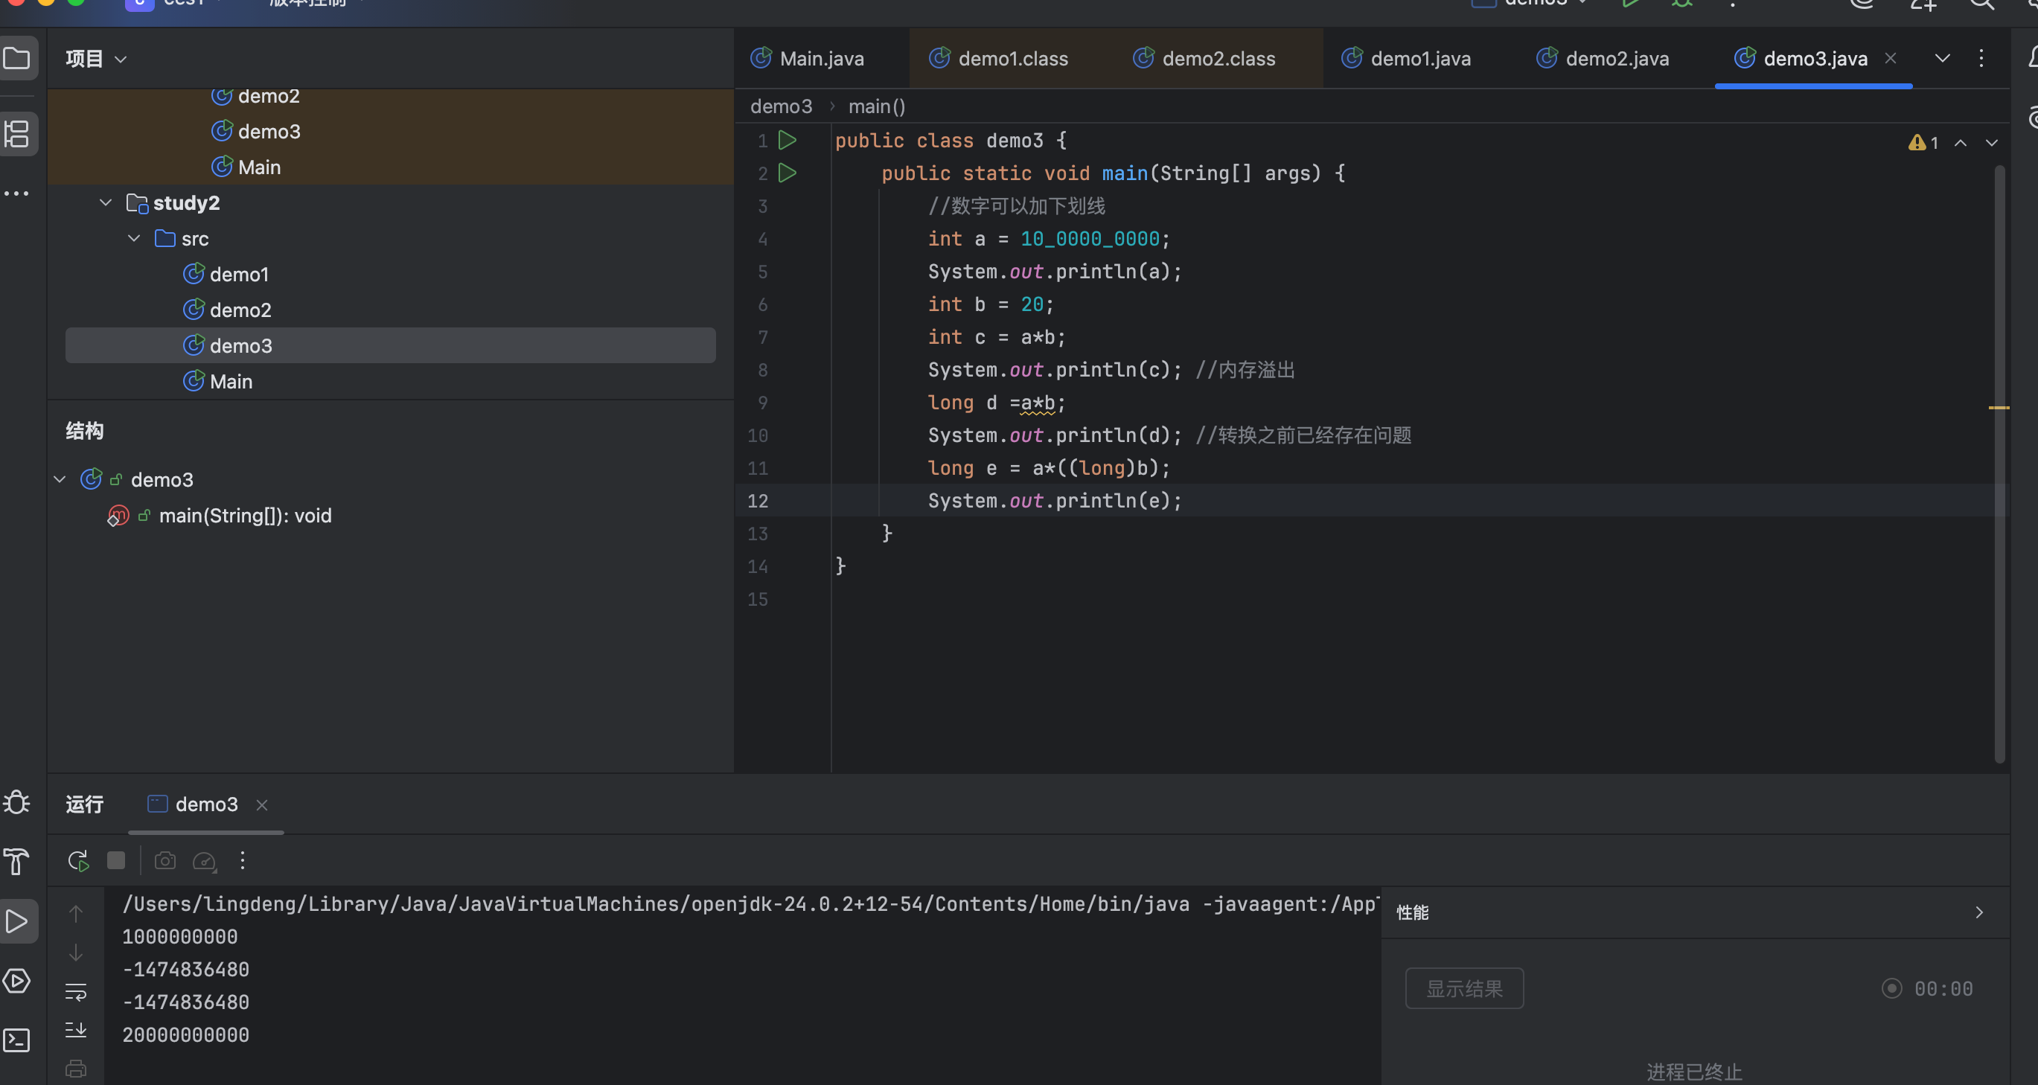
Task: Open the Terminal tool window icon
Action: [16, 1040]
